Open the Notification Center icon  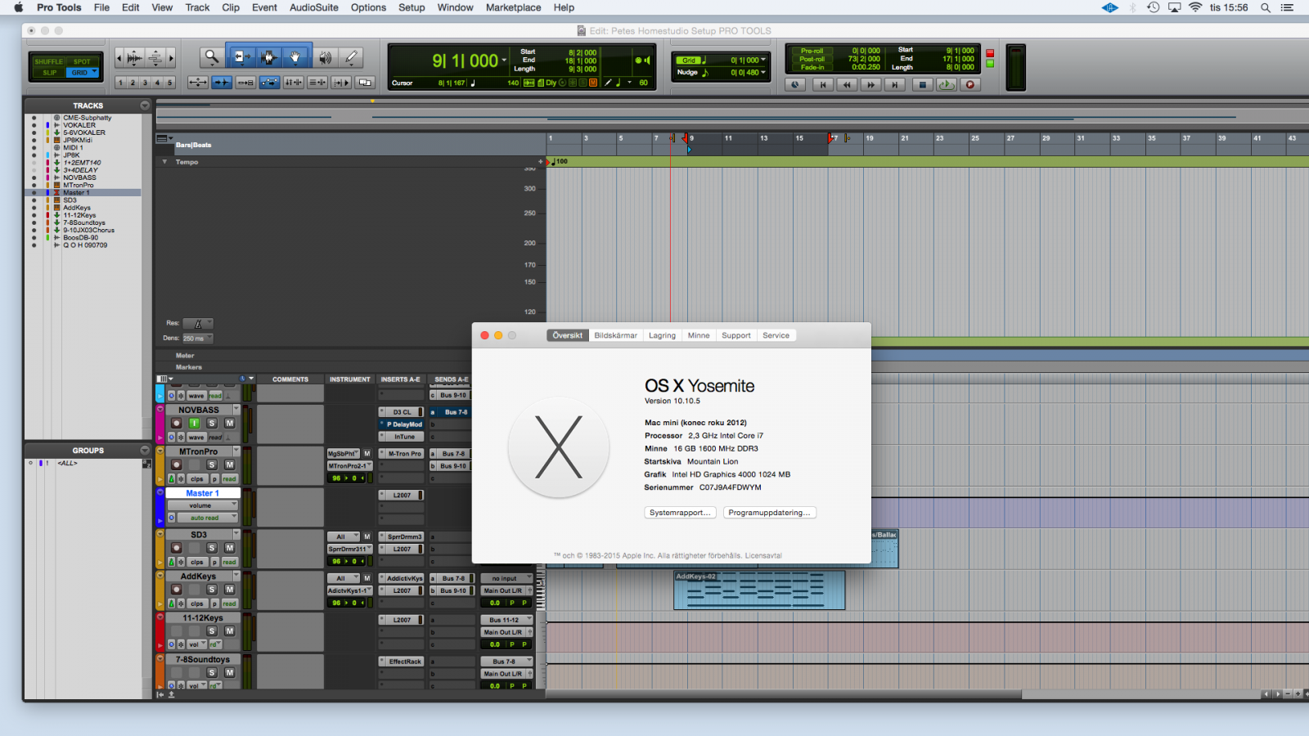coord(1288,7)
